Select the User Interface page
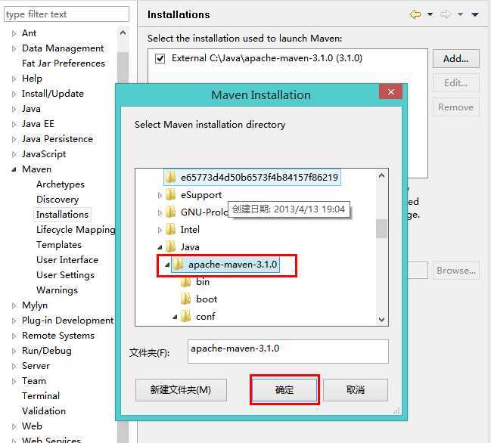This screenshot has width=491, height=443. [x=67, y=259]
